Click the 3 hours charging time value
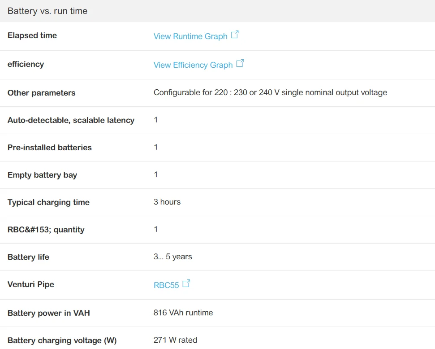435x349 pixels. (167, 202)
